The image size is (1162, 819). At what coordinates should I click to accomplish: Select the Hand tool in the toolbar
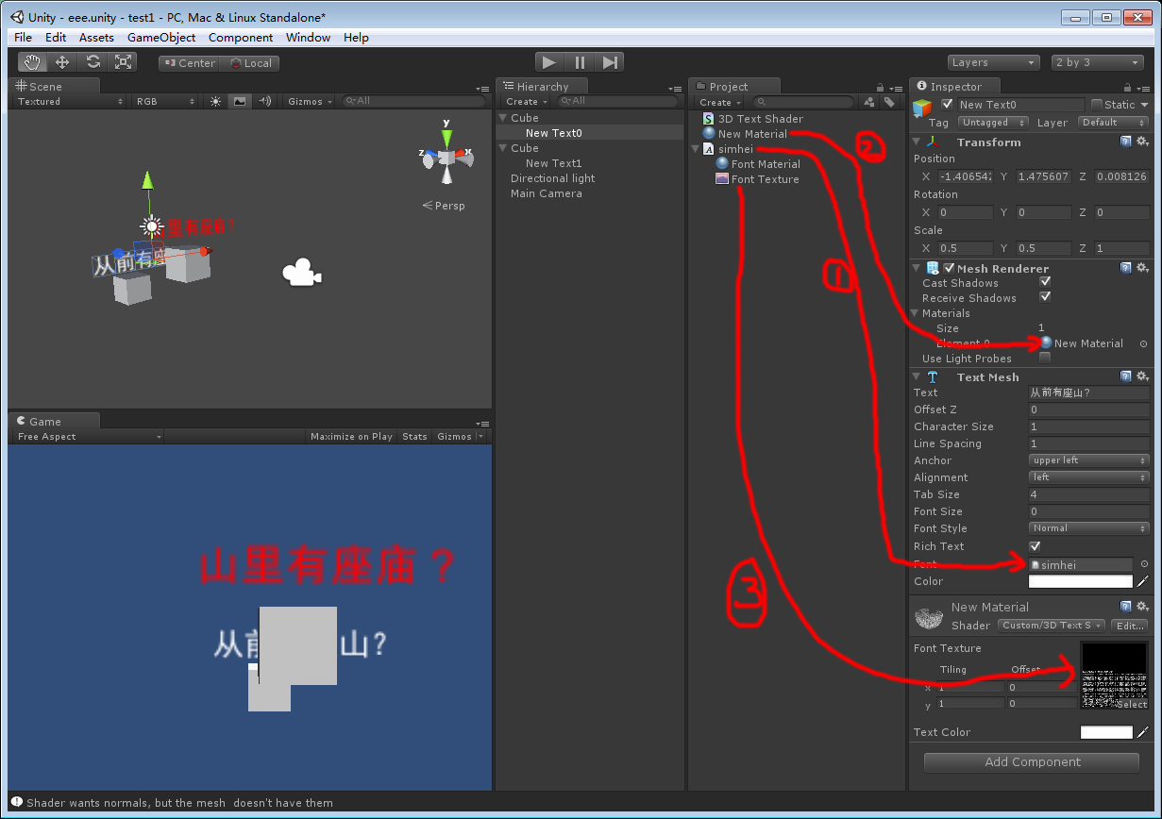pyautogui.click(x=32, y=60)
